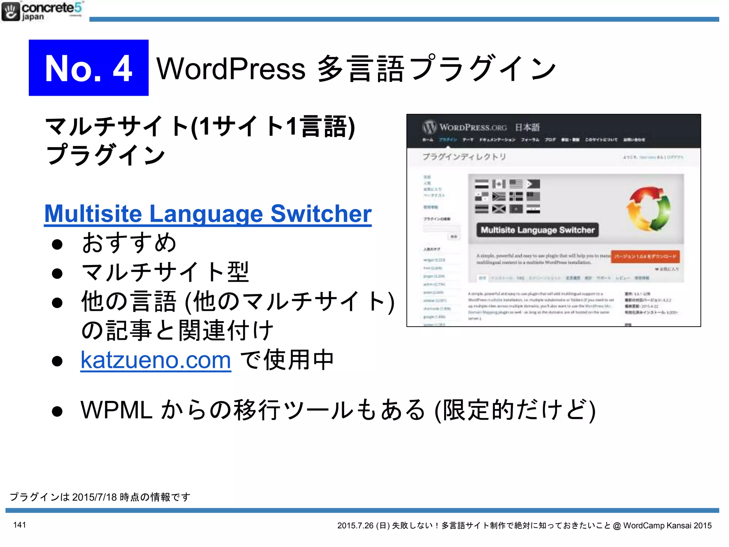Click the slide number 141

pos(20,525)
